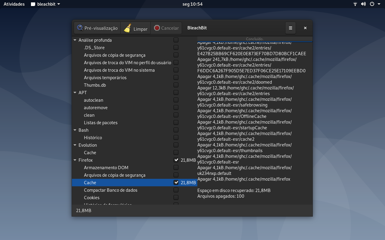Screen dimensions: 385x240
Task: Open Atividades overview
Action: (14, 4)
